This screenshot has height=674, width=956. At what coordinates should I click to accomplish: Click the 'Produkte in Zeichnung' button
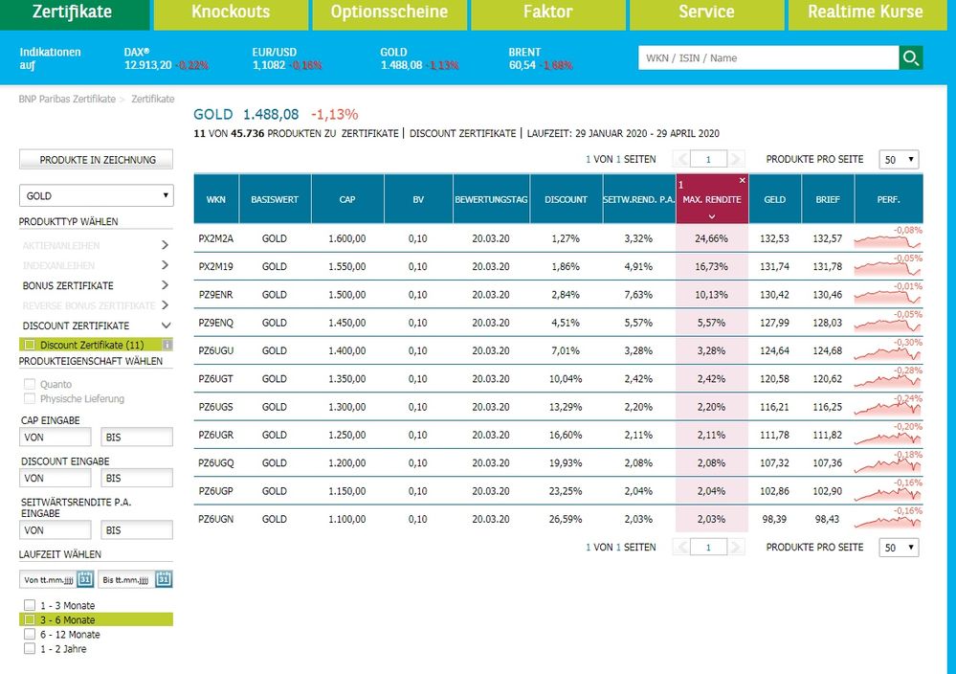pos(96,160)
